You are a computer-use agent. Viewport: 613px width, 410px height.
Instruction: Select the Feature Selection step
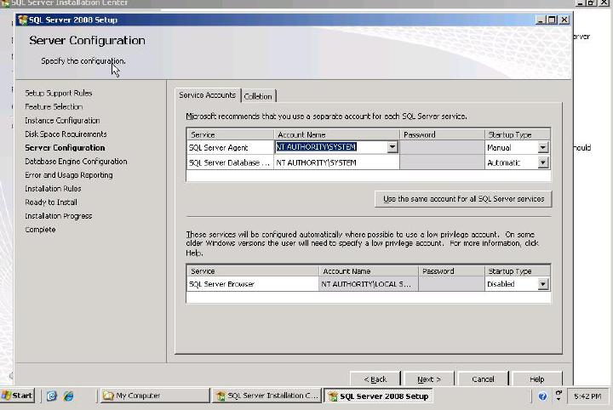[54, 106]
